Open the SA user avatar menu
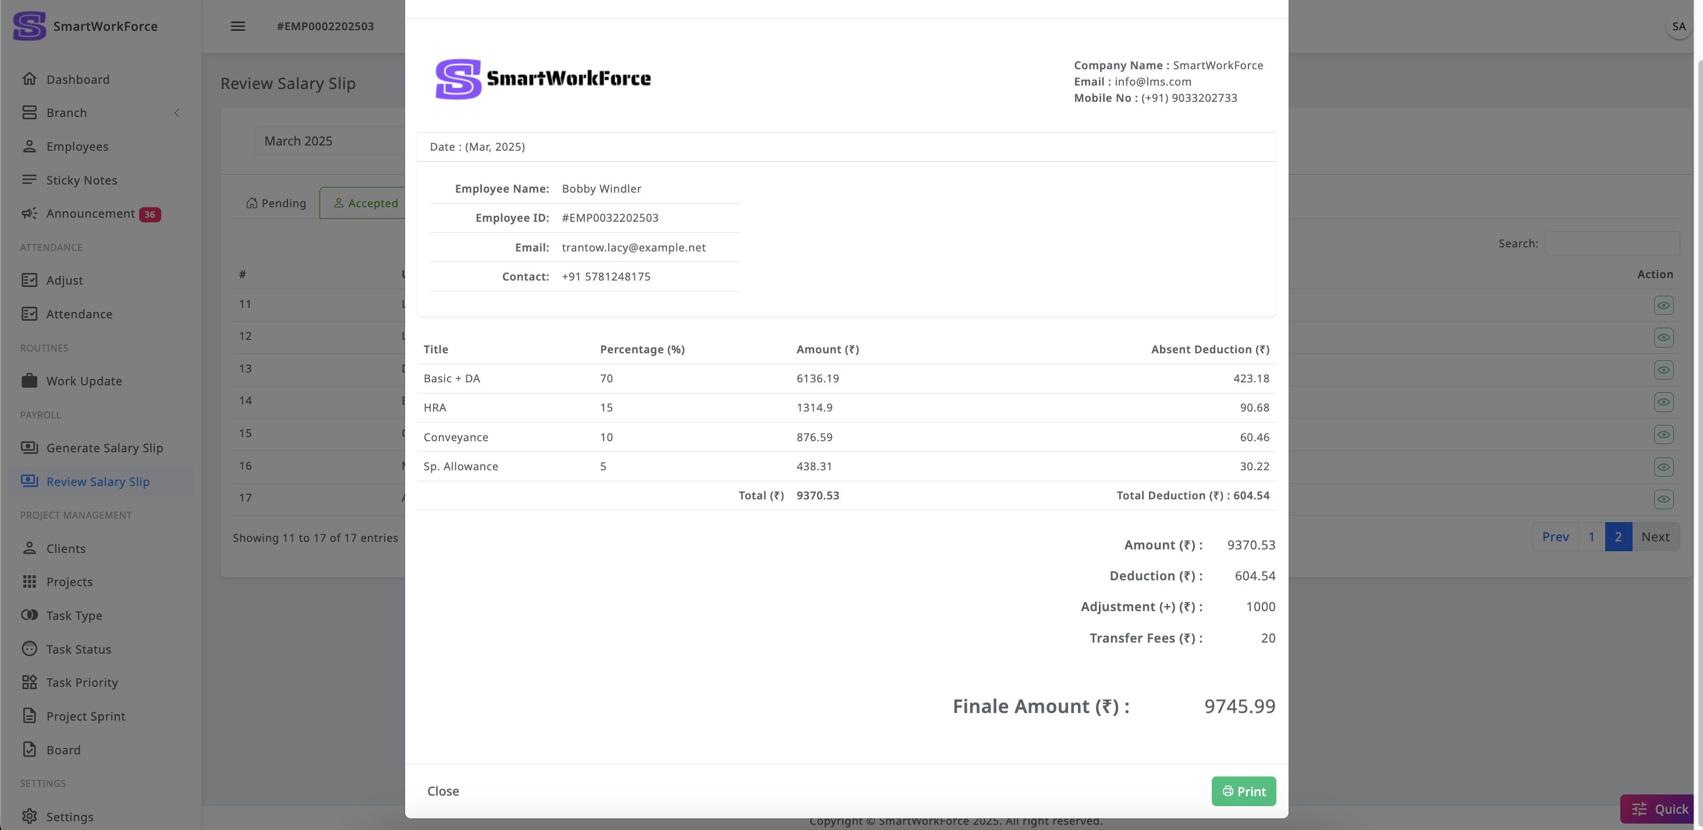 (x=1678, y=26)
